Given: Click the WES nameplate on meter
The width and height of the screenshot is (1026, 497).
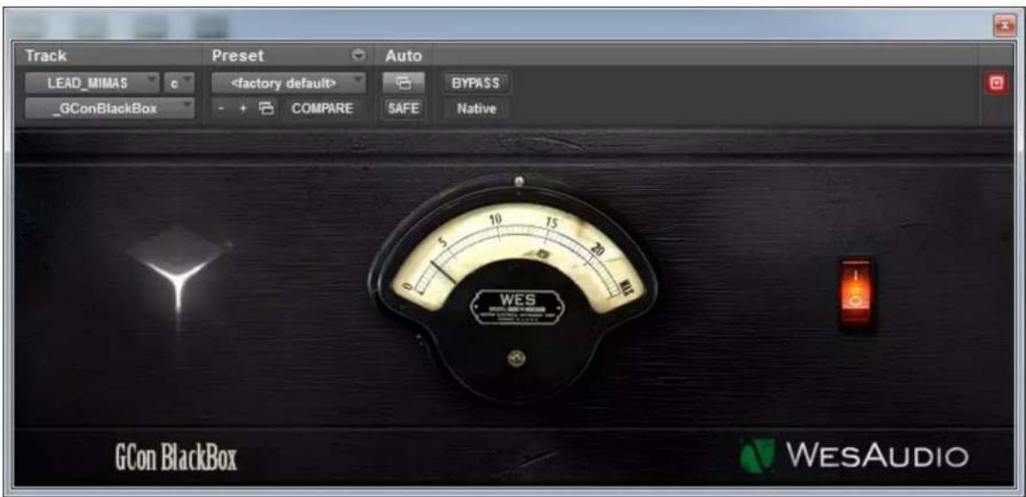Looking at the screenshot, I should tap(517, 307).
